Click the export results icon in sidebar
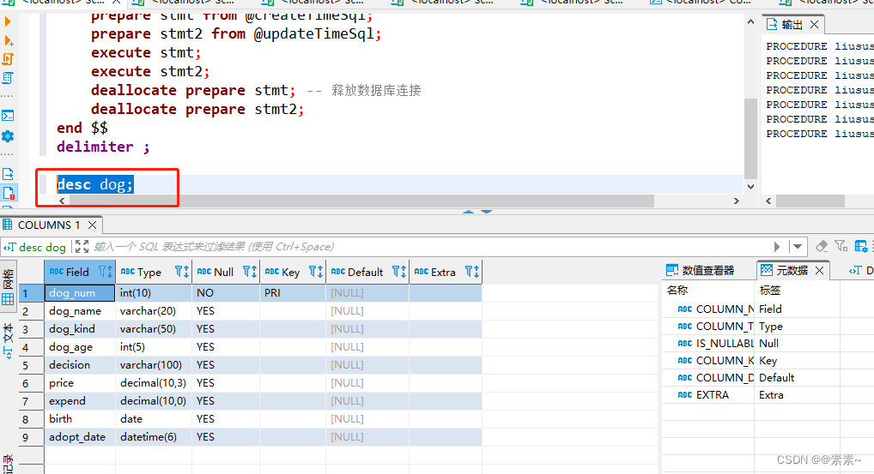Image resolution: width=874 pixels, height=474 pixels. point(8,174)
